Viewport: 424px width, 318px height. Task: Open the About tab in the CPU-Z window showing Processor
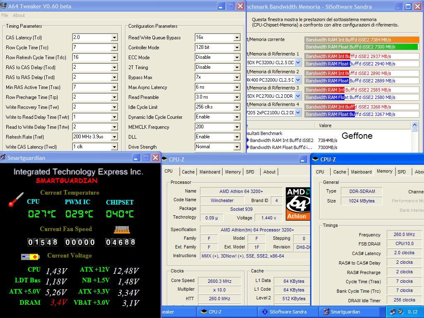click(269, 172)
